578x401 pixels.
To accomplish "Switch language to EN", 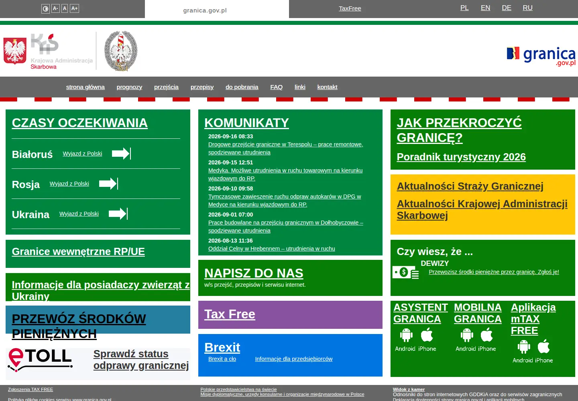I will tap(486, 8).
